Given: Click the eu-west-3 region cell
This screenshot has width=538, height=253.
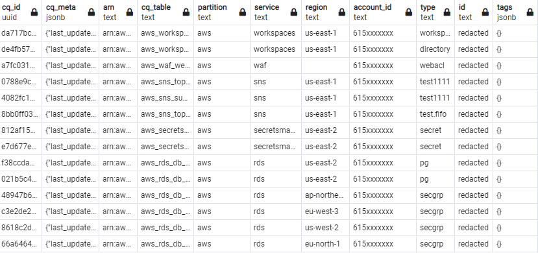Looking at the screenshot, I should (x=326, y=211).
